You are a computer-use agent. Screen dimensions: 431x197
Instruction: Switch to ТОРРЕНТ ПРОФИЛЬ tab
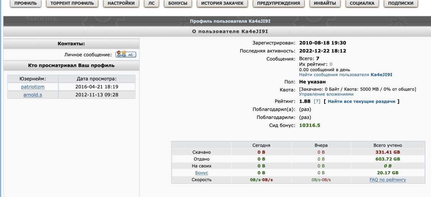coord(72,3)
